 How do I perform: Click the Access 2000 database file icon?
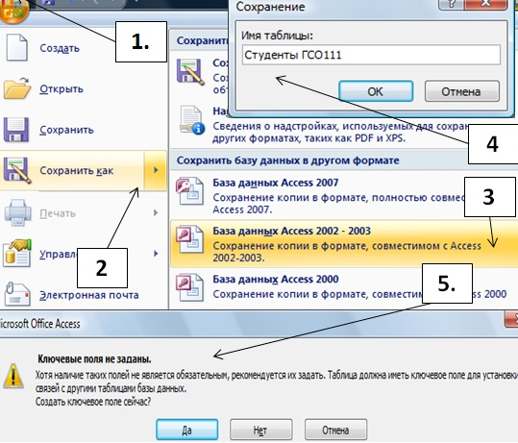tap(189, 287)
